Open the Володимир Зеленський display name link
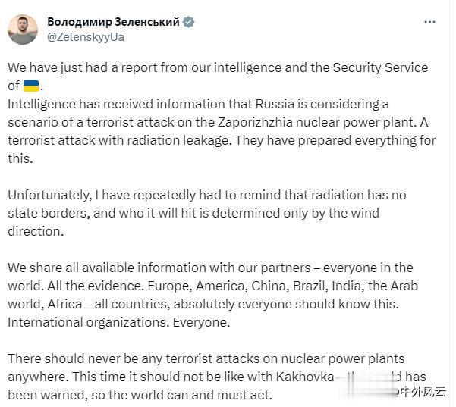 click(x=113, y=22)
